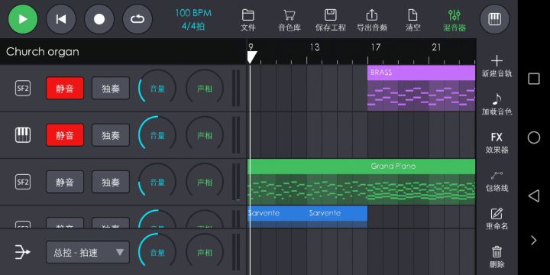550x275 pixels.
Task: Open the 音色库 sound library shop
Action: 290,21
